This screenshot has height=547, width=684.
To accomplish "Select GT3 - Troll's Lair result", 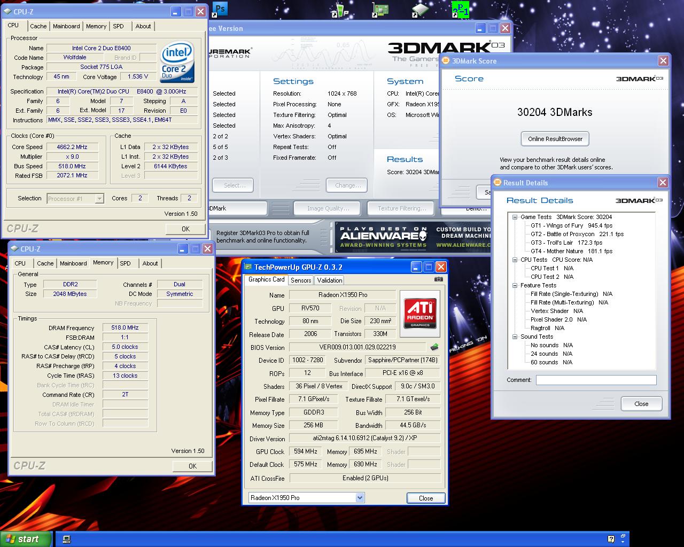I will point(566,243).
